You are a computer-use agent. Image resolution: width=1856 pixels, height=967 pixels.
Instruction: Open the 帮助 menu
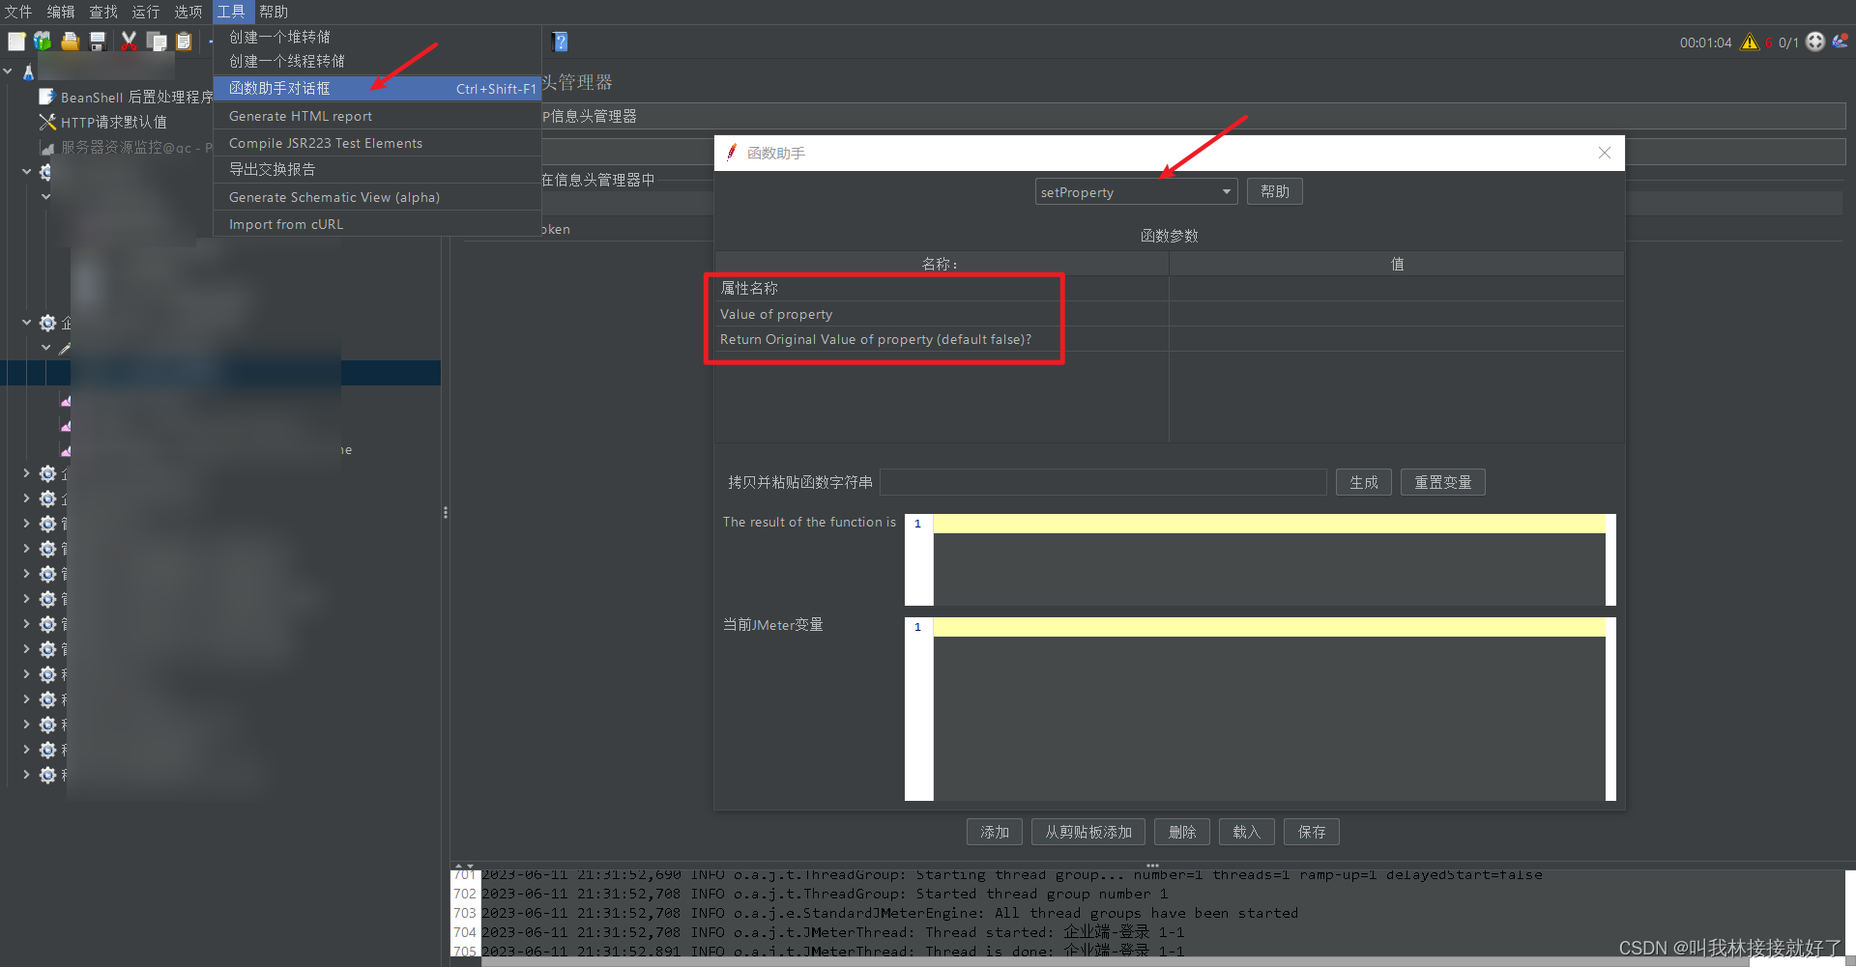(274, 12)
